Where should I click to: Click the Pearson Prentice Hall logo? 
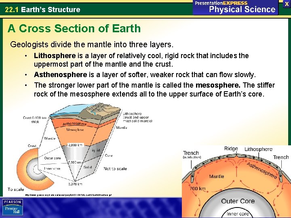[13, 207]
